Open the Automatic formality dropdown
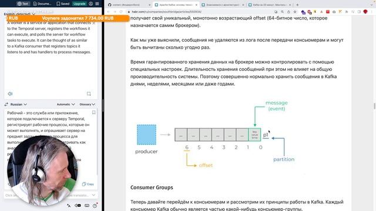 point(66,104)
